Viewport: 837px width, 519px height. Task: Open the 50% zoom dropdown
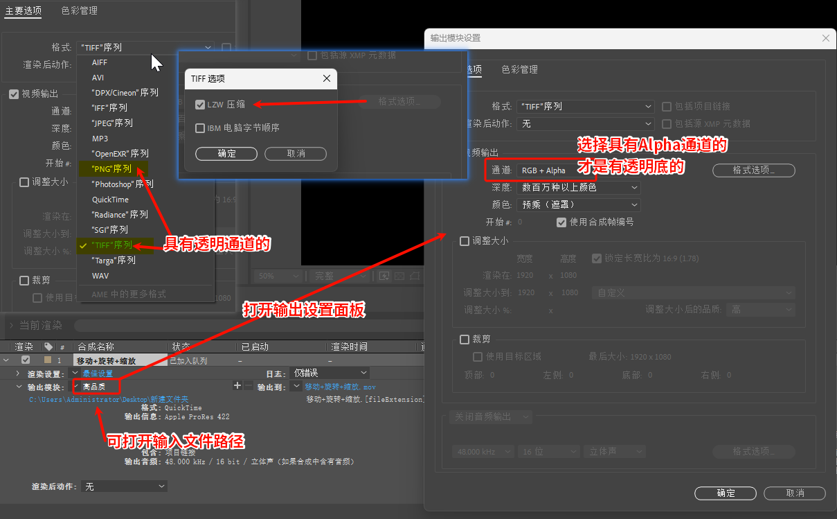[277, 276]
